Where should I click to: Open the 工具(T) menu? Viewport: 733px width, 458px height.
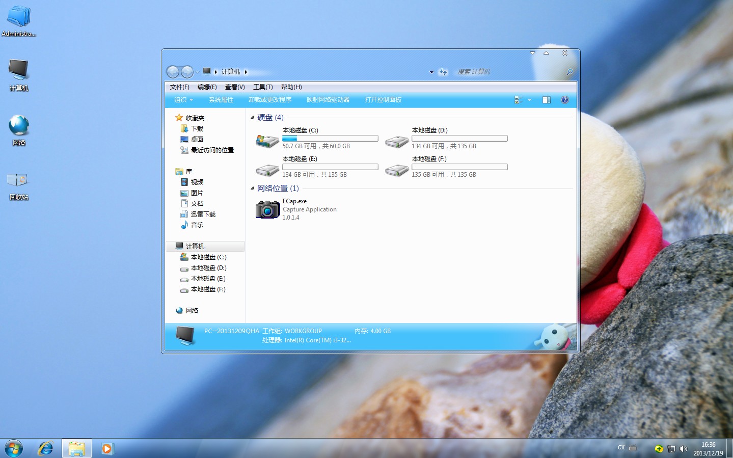point(263,87)
